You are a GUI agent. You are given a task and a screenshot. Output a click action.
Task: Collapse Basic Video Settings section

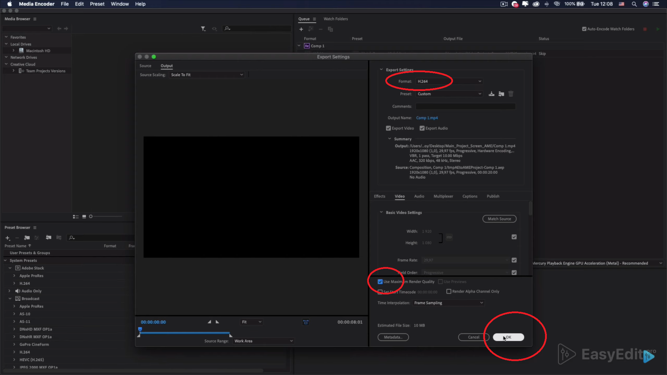[381, 212]
